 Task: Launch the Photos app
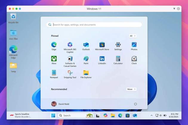coord(134,46)
